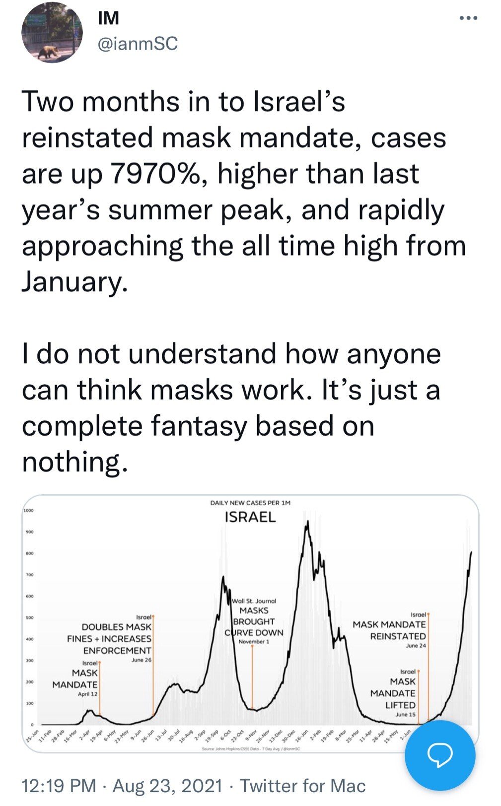The height and width of the screenshot is (806, 501).
Task: Select the tweet timestamp 12:19 PM
Action: tap(59, 786)
